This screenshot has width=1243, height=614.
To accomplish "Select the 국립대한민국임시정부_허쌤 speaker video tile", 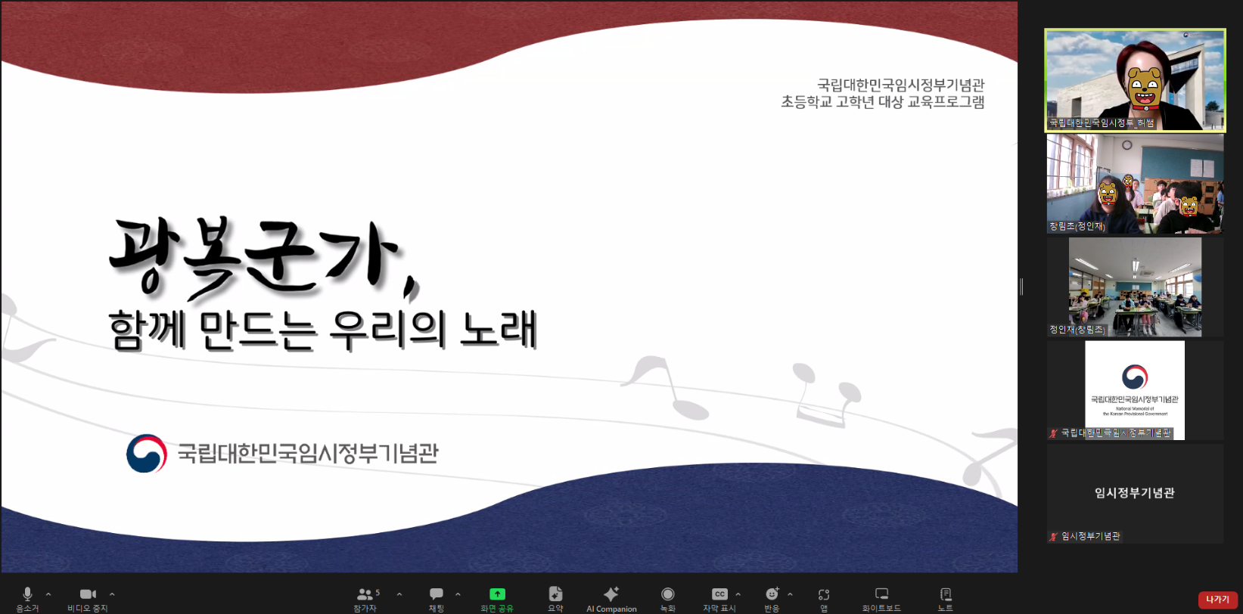I will (1135, 80).
